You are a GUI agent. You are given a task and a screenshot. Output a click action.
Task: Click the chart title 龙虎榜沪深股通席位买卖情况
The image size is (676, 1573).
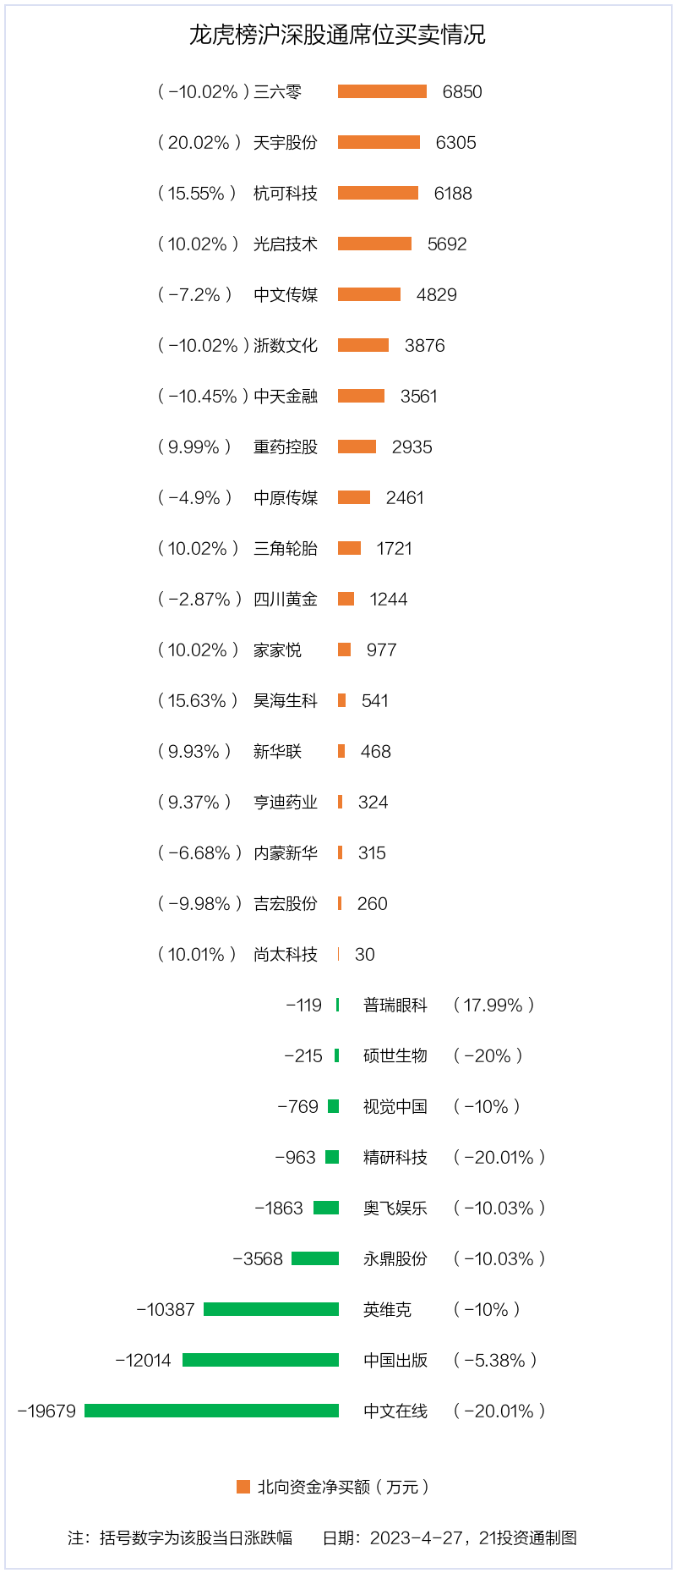(337, 35)
